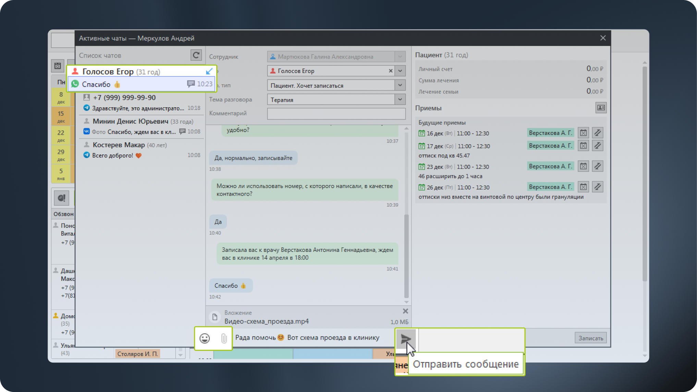Select the 29 дек week in calendar

tap(61, 155)
